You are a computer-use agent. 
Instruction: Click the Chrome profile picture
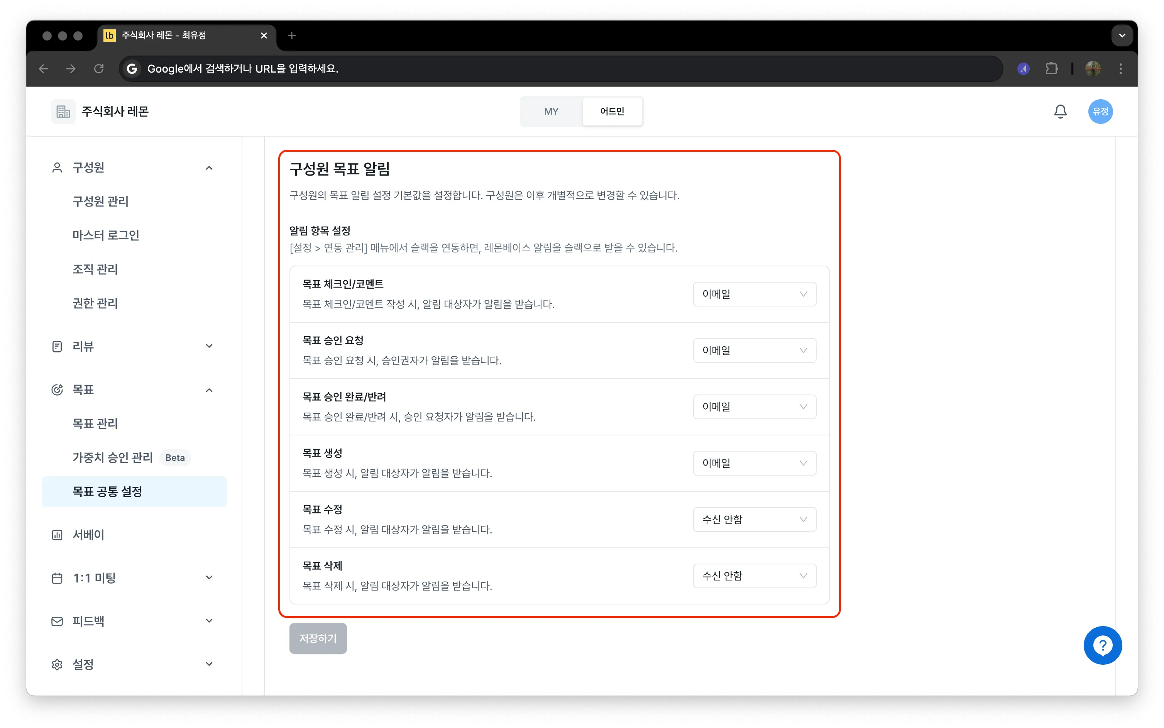coord(1093,68)
